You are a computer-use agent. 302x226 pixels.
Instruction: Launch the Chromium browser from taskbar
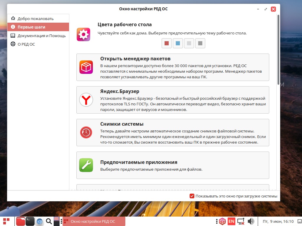[x=40, y=222]
